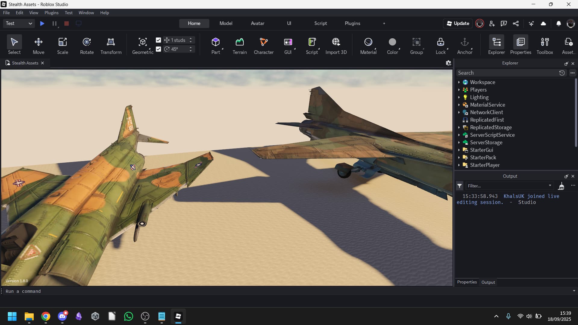Open Chrome from the taskbar
The height and width of the screenshot is (325, 578).
click(x=46, y=316)
